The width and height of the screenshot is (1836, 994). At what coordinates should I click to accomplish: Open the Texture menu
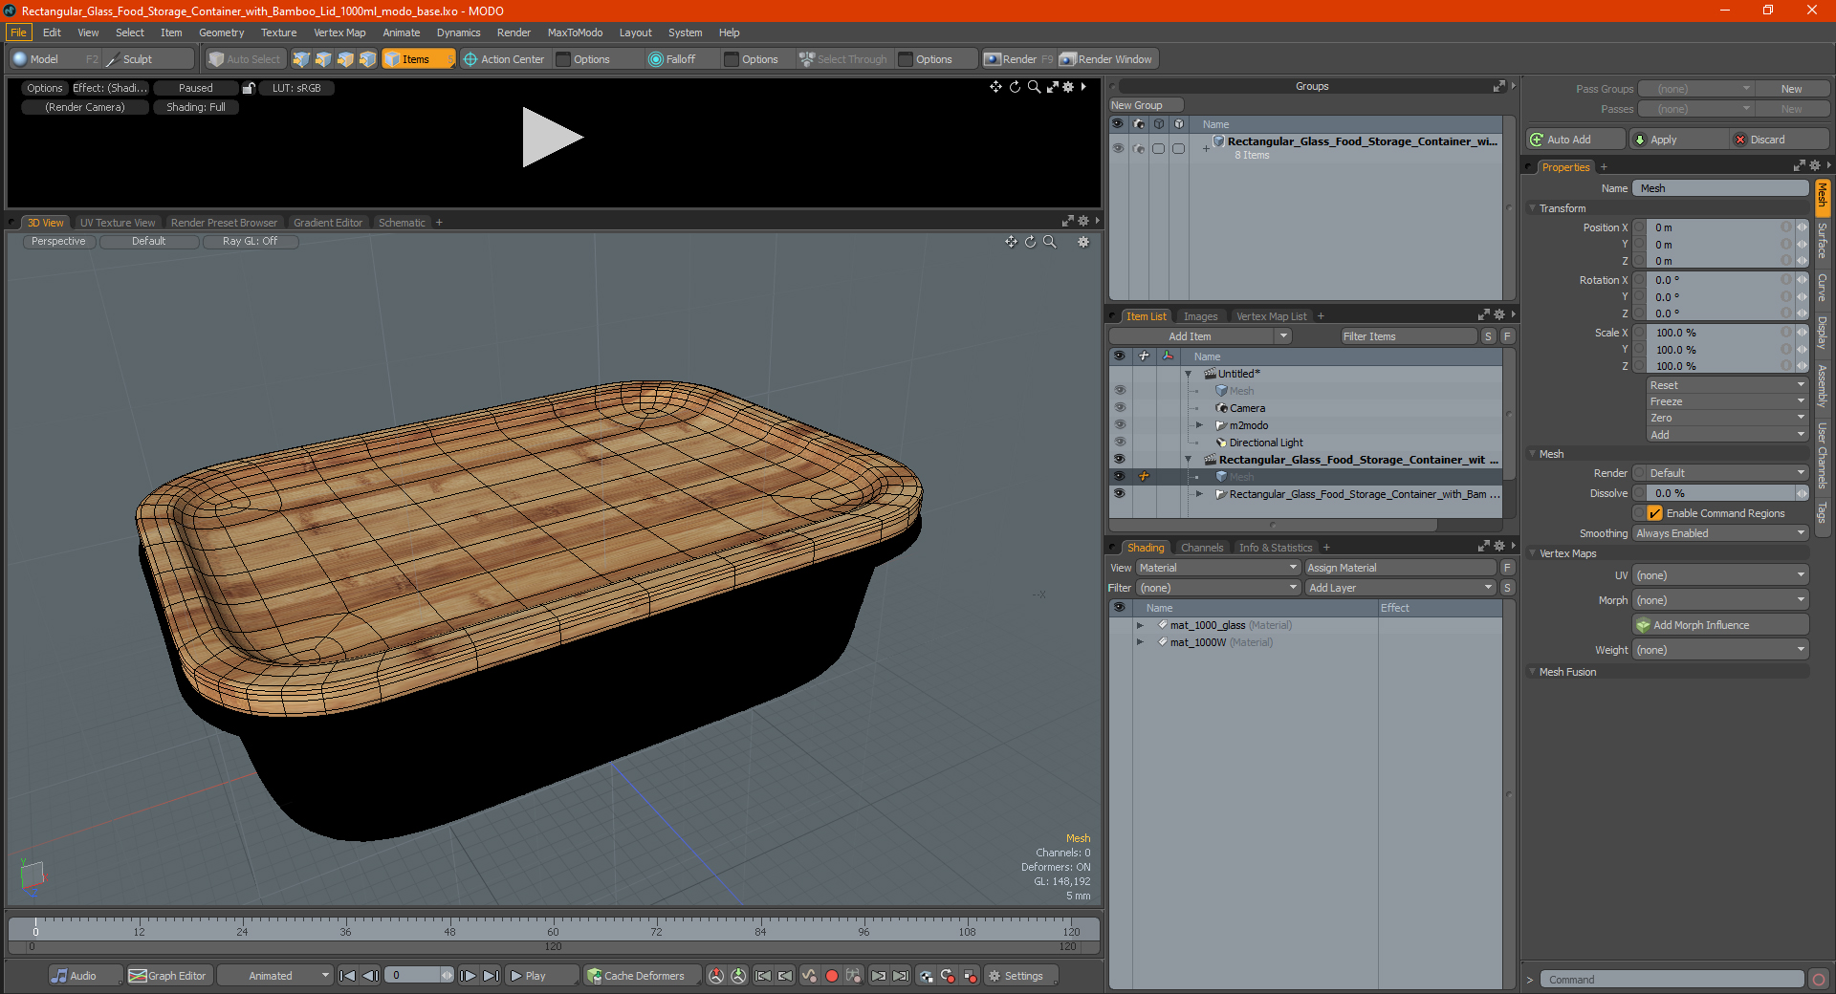point(278,32)
